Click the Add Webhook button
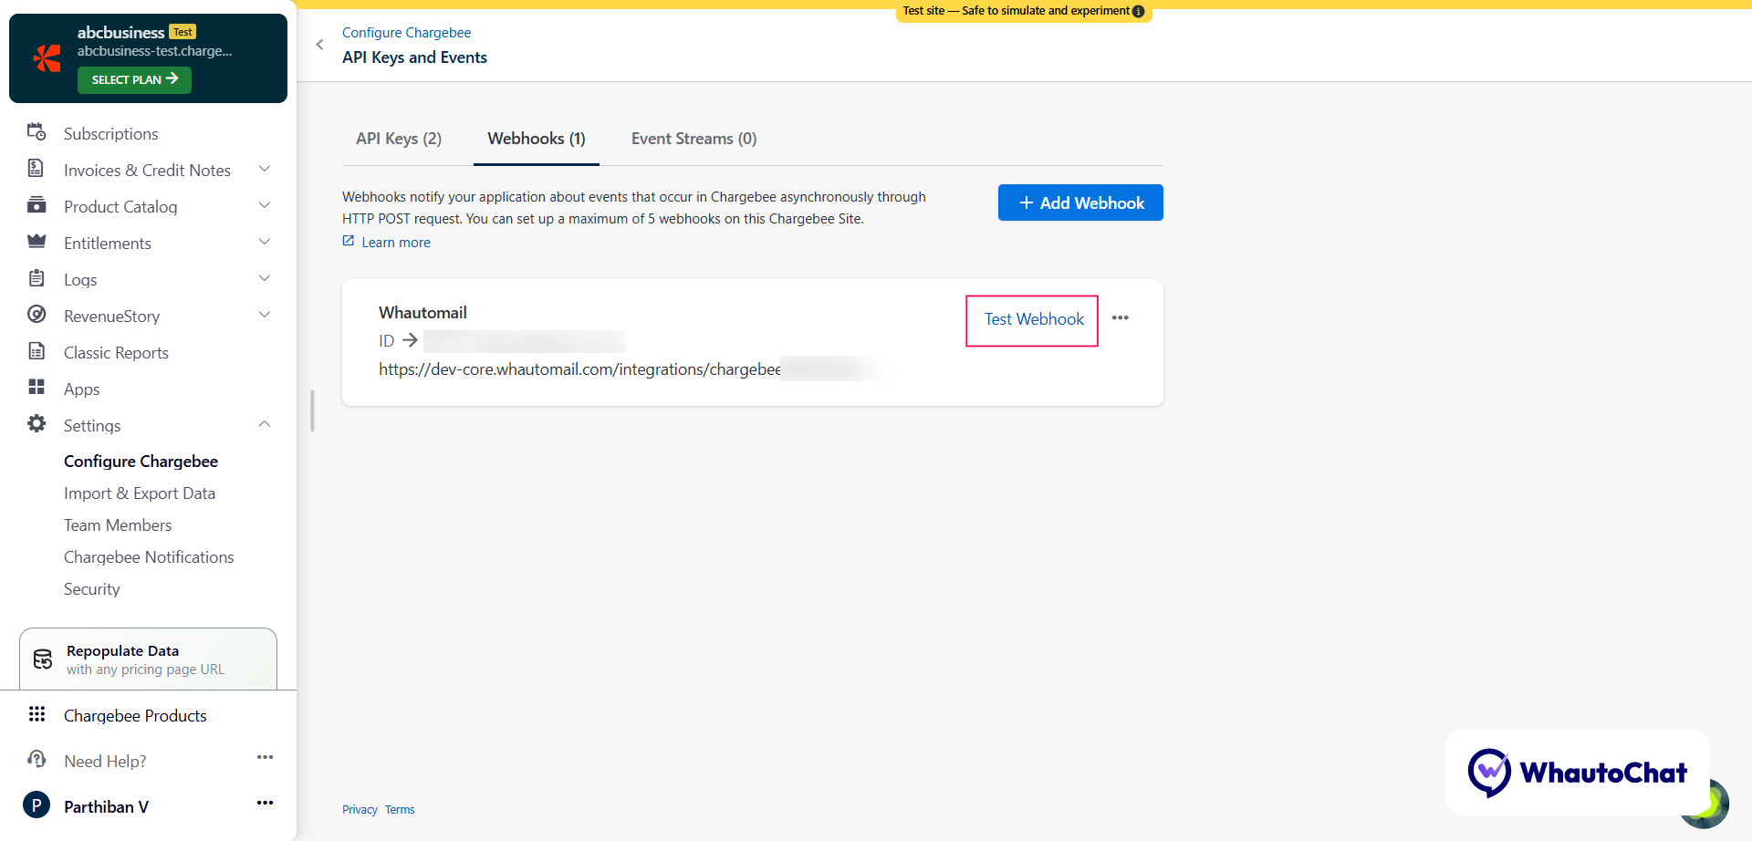 point(1079,202)
